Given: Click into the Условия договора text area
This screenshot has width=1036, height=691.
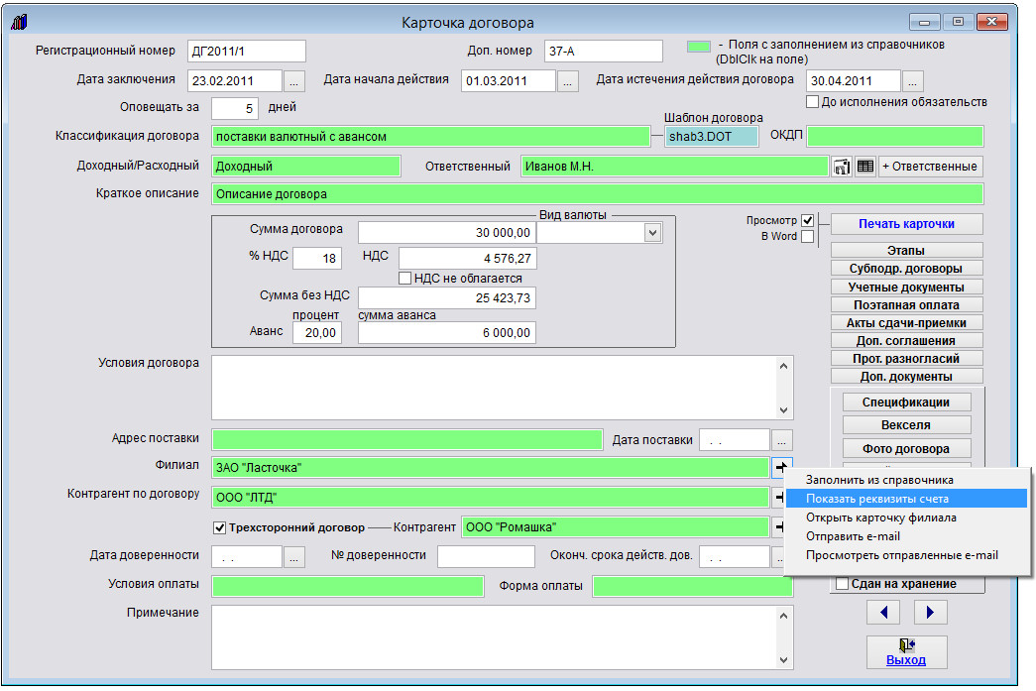Looking at the screenshot, I should click(493, 387).
